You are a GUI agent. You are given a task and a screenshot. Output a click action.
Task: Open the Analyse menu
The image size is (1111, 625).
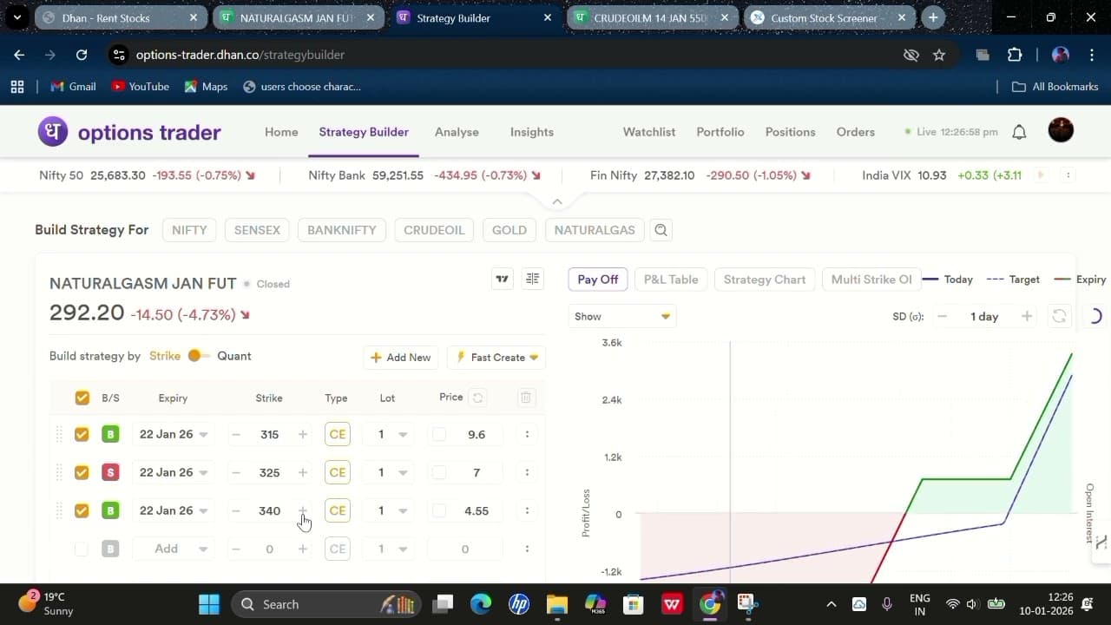click(457, 132)
